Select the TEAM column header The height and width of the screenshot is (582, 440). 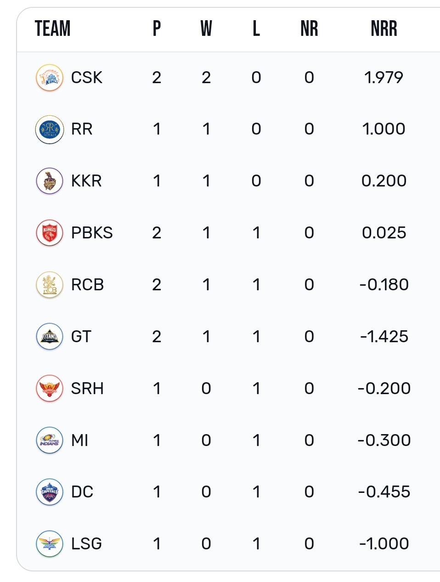point(53,28)
